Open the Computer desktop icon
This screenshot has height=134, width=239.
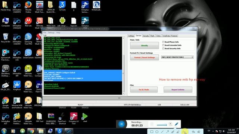[x=6, y=22]
